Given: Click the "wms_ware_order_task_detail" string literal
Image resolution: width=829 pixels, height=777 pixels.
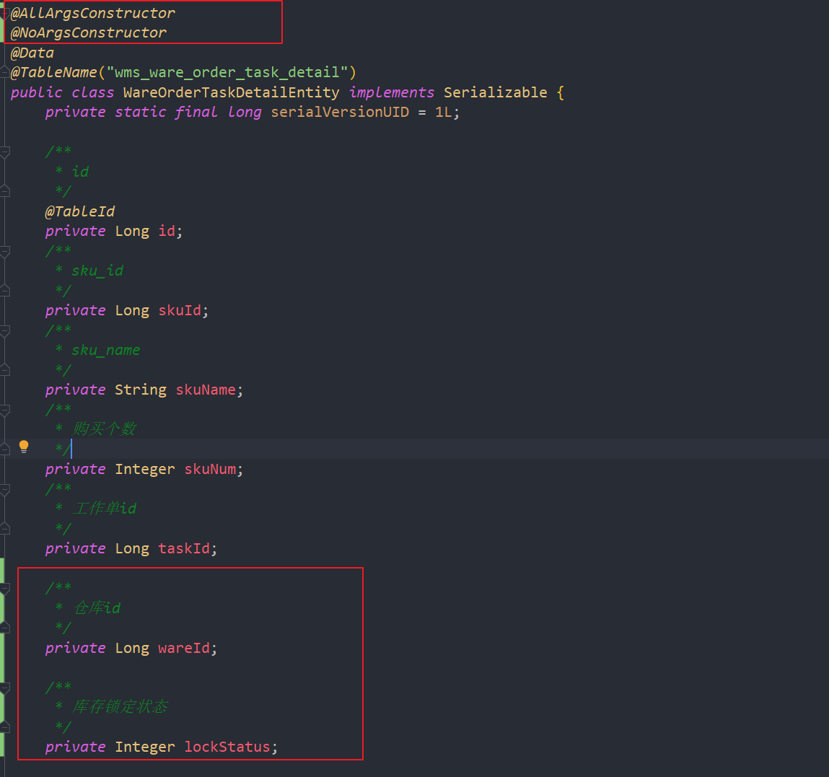Looking at the screenshot, I should coord(227,72).
